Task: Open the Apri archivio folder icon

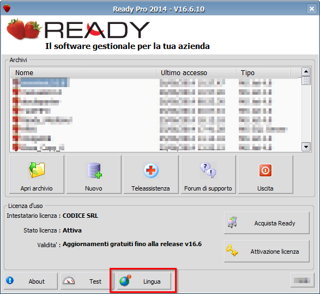Action: 37,170
